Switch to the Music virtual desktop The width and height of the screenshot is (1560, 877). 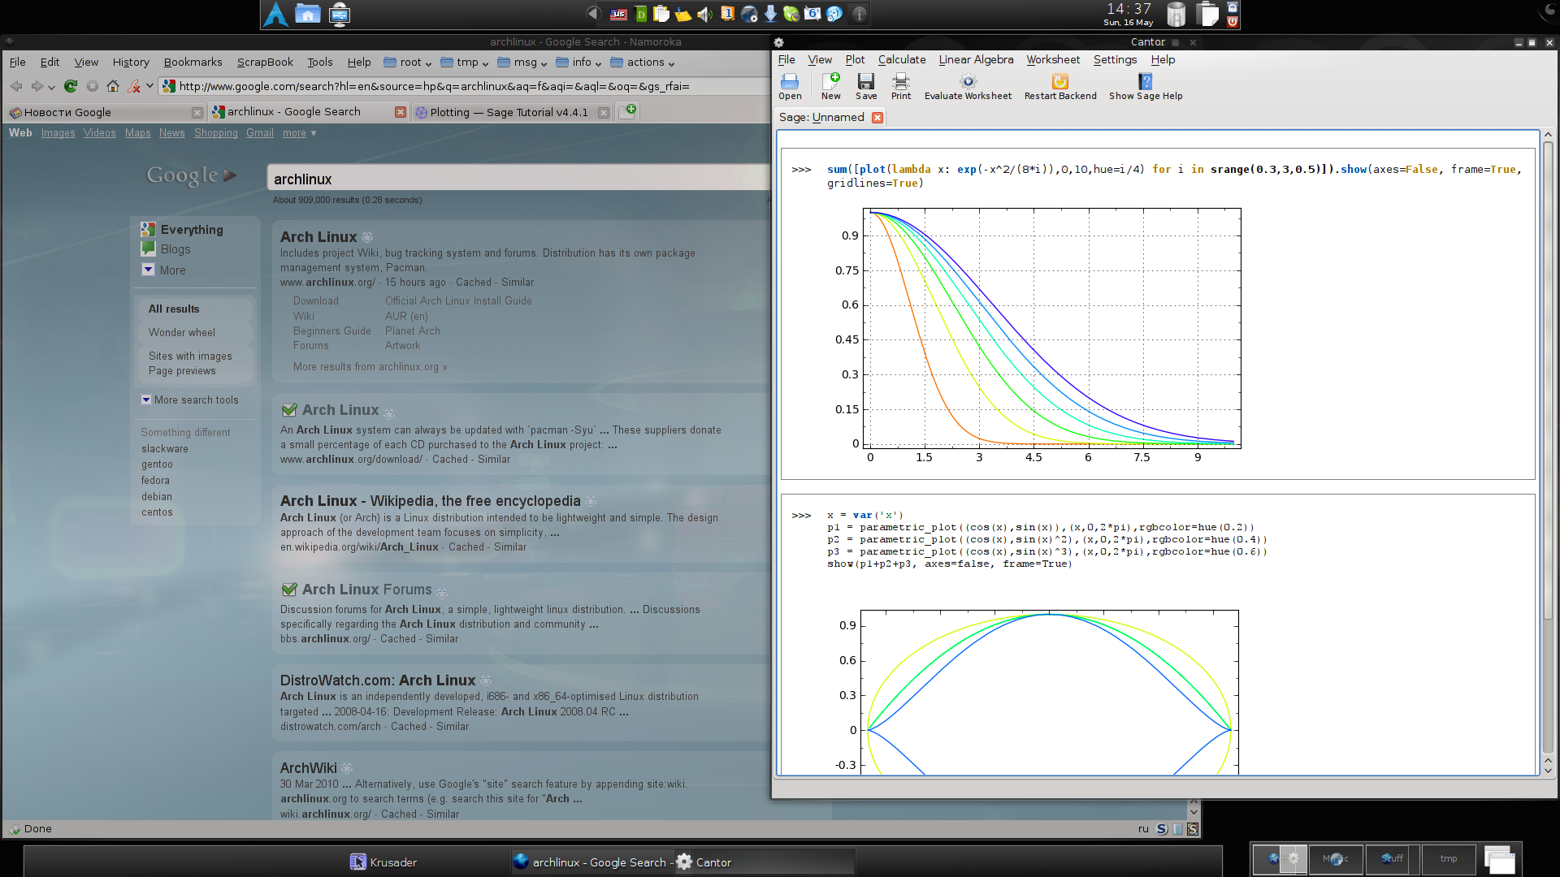[1336, 859]
